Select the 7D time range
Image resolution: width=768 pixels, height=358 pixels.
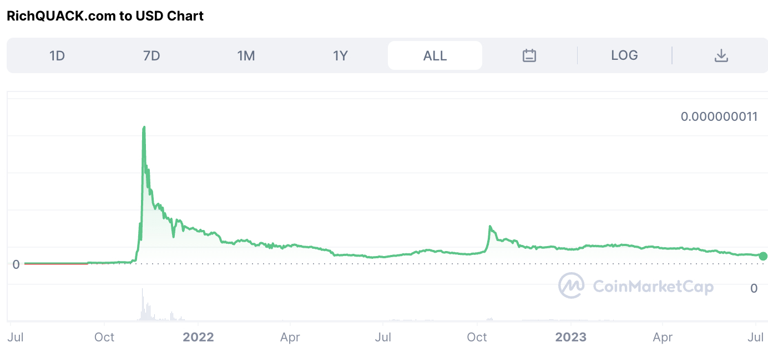point(151,55)
